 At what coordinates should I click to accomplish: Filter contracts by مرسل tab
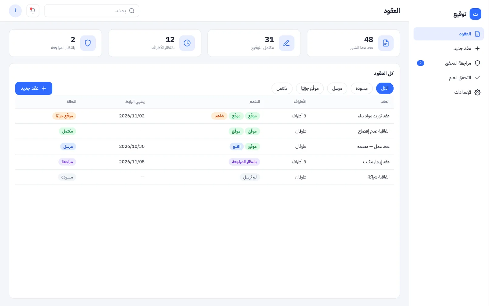337,88
